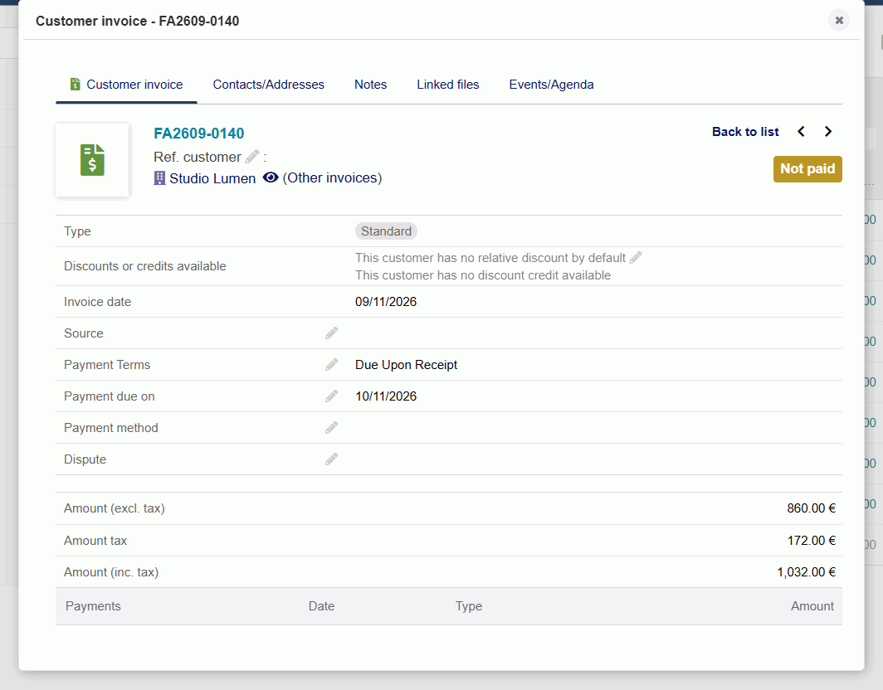Open the Linked files tab
Viewport: 883px width, 690px height.
[x=447, y=85]
